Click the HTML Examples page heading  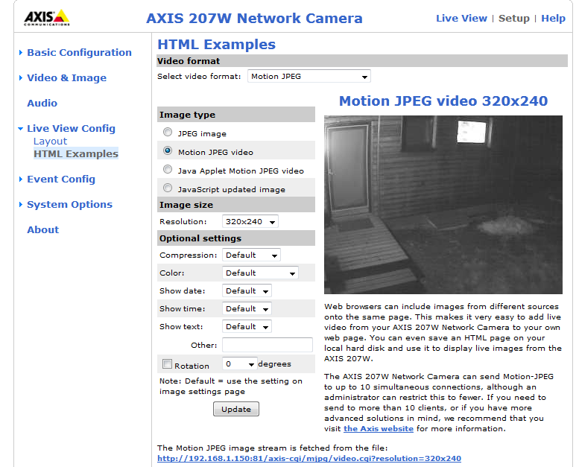click(216, 44)
